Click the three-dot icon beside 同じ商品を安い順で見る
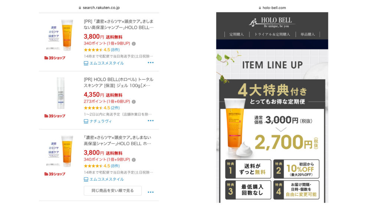Viewport: 371px width, 209px height. 151,192
